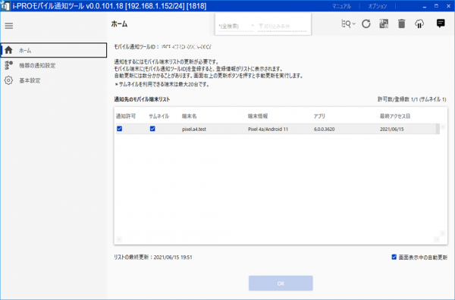Uncheck 通知許可 for pixel.a4.test

(x=119, y=129)
